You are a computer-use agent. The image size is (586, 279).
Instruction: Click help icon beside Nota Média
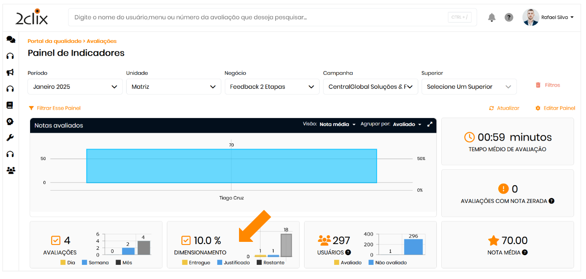pos(524,252)
